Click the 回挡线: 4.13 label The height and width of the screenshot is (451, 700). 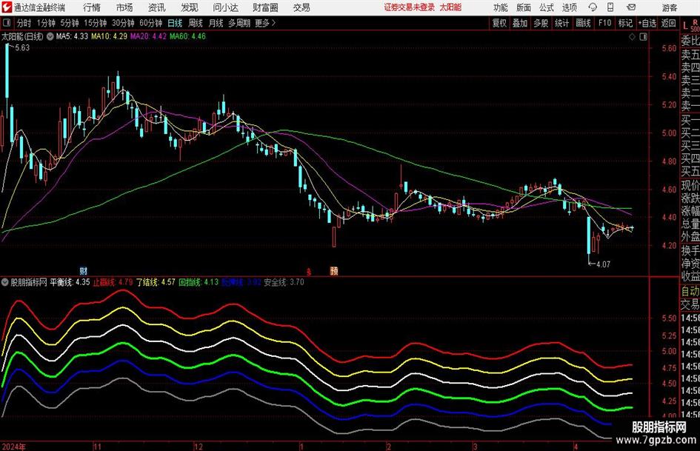(x=199, y=282)
